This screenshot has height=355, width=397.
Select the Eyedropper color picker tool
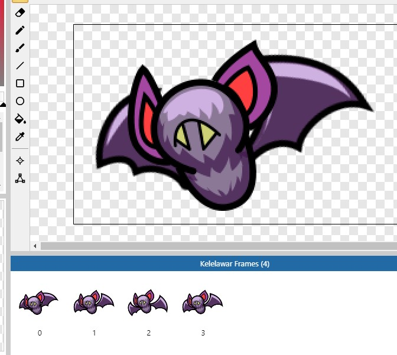click(x=20, y=136)
